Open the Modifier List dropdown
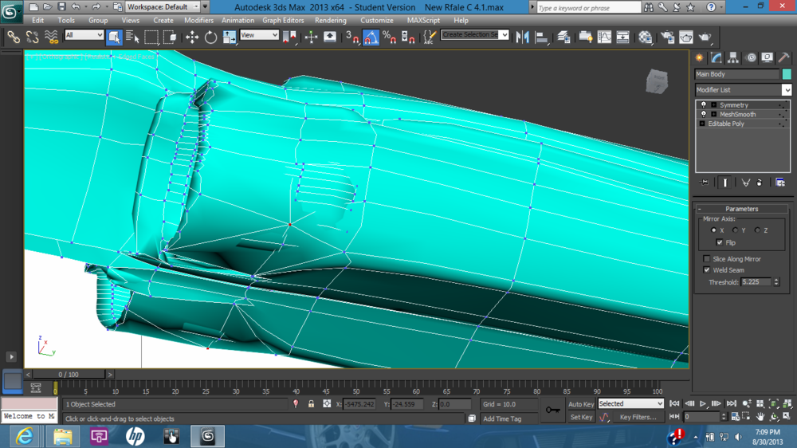Image resolution: width=797 pixels, height=448 pixels. click(786, 90)
